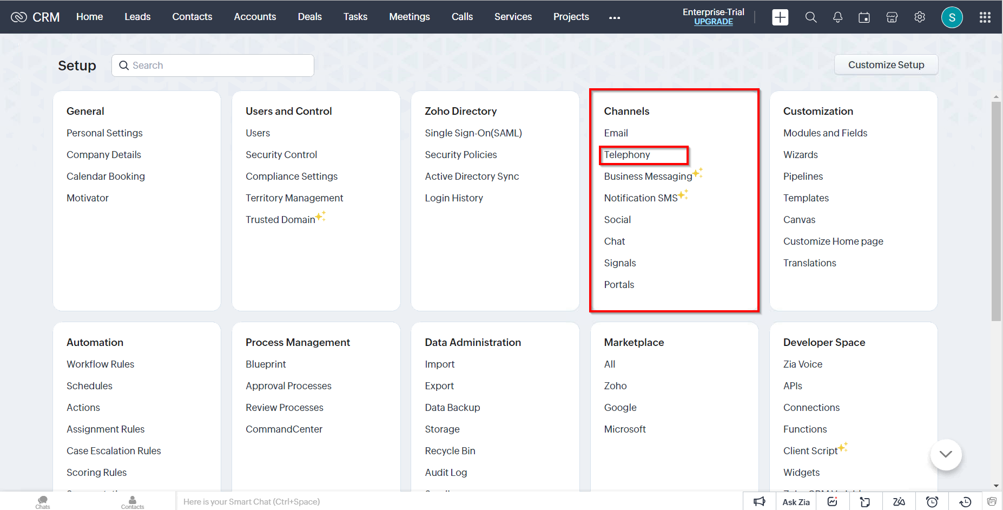Open Pipelines under Customization

(x=803, y=176)
